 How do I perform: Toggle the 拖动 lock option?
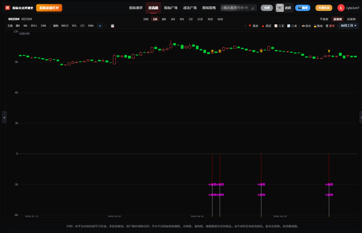[318, 26]
